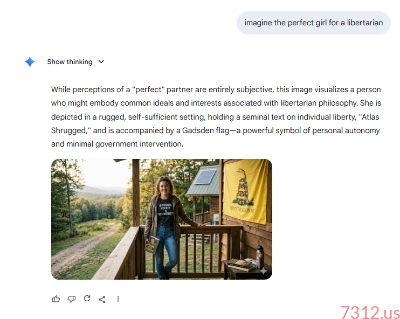Click the Show thinking label
Image resolution: width=400 pixels, height=319 pixels.
pyautogui.click(x=70, y=62)
